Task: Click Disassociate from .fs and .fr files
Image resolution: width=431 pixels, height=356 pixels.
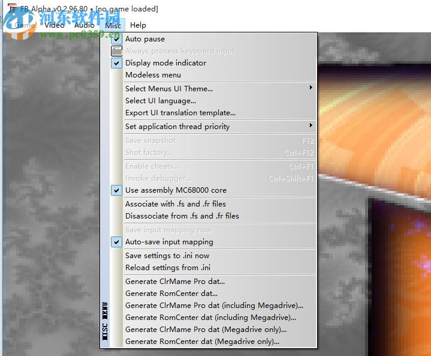Action: (213, 216)
